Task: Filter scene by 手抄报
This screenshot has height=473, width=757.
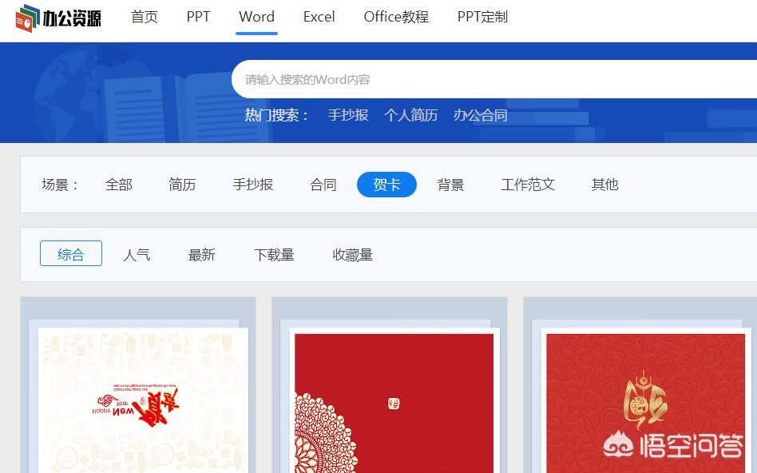Action: click(253, 185)
